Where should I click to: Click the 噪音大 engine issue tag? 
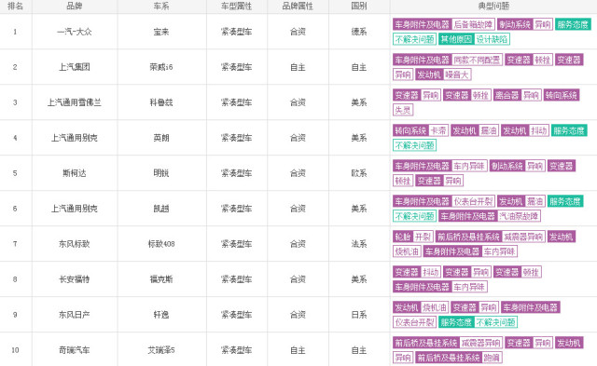click(457, 75)
